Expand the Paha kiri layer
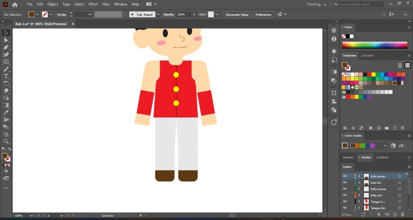Viewport: 413px width, 220px height. coord(359,195)
